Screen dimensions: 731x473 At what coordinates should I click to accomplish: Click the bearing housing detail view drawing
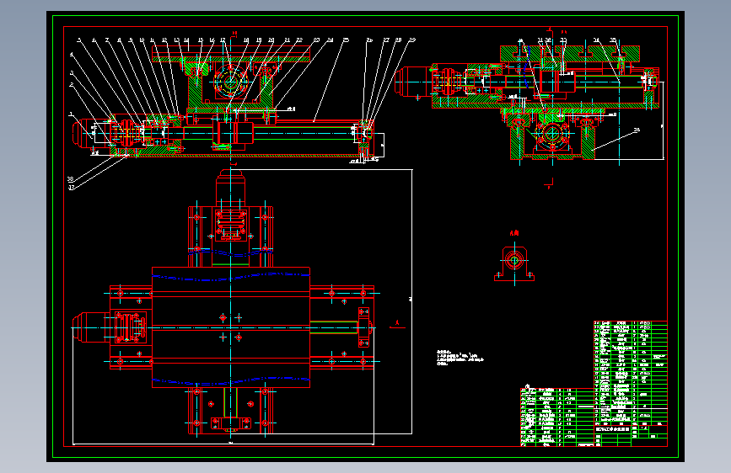click(x=514, y=263)
